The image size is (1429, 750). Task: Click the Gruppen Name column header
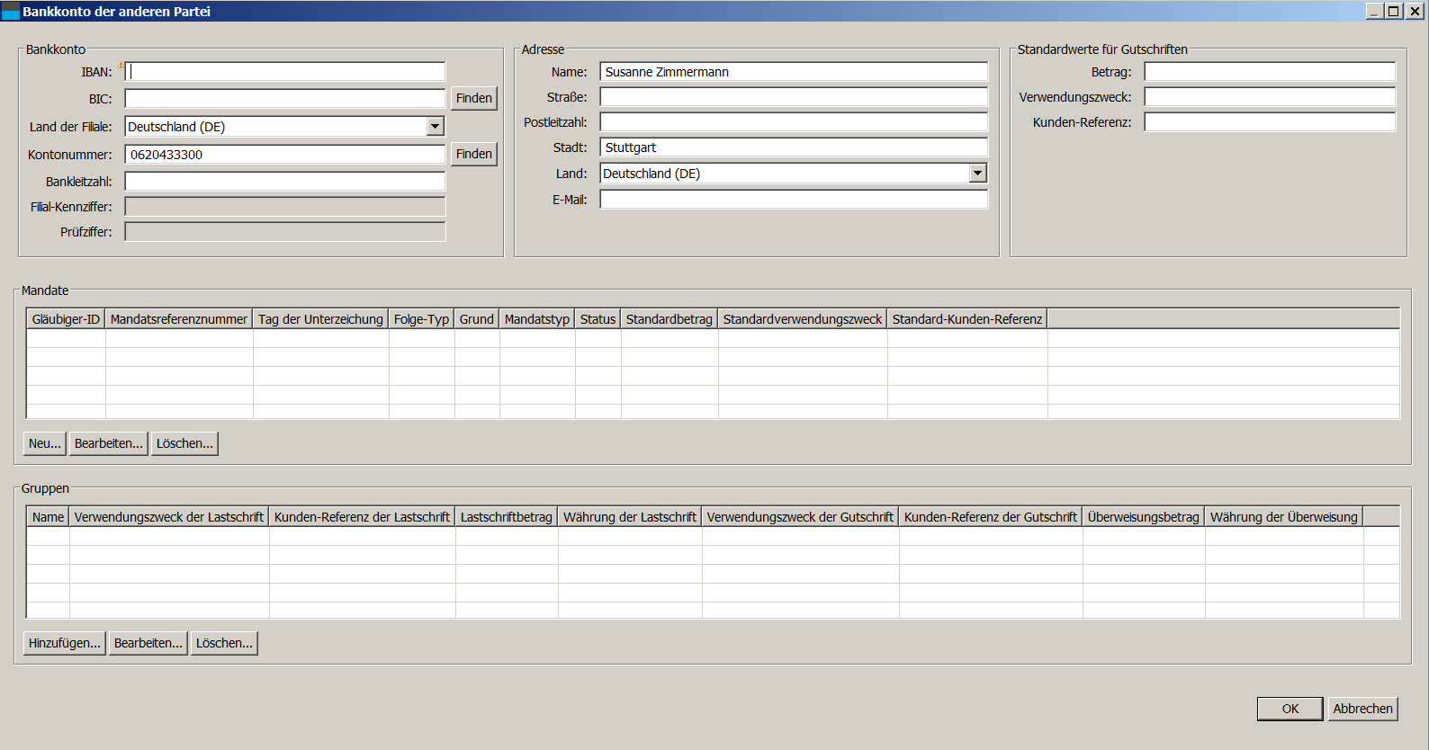click(x=49, y=517)
